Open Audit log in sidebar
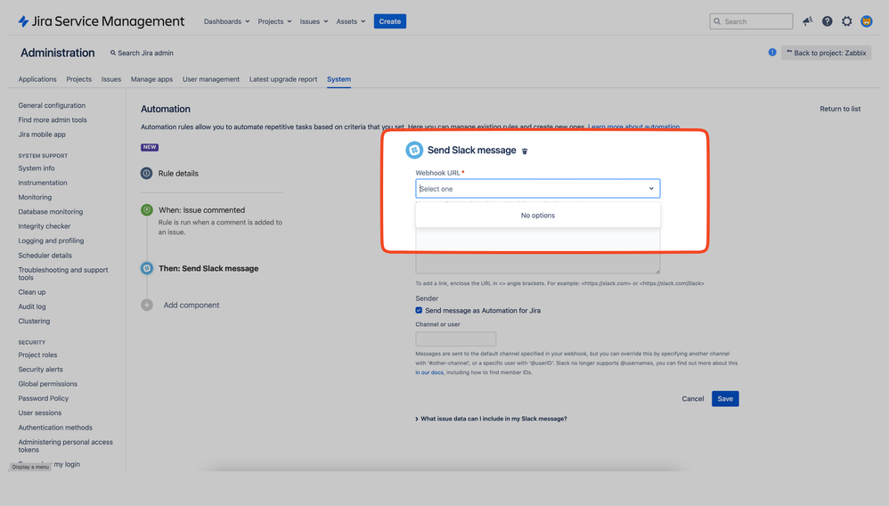The height and width of the screenshot is (506, 889). point(32,306)
